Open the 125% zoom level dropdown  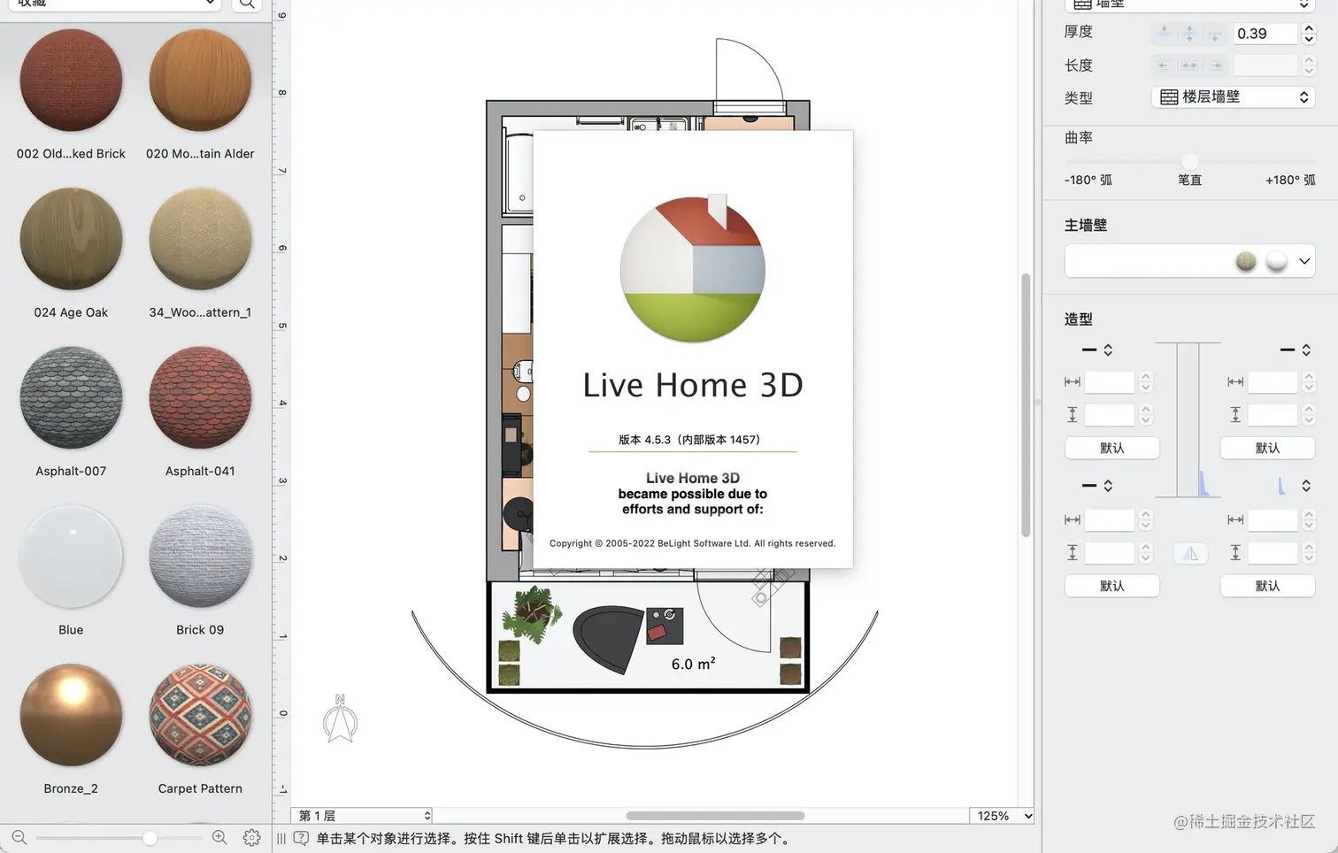1003,816
